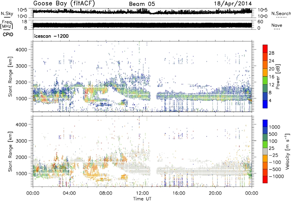The height and width of the screenshot is (201, 291).
Task: Click the "Freq. [MHz]" axis label
Action: (x=7, y=25)
